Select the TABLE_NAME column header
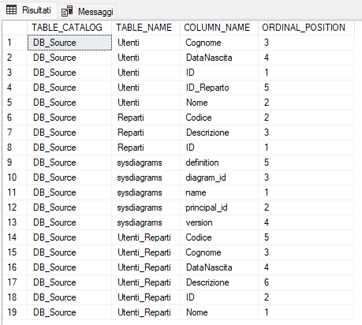Viewport: 362px width, 325px height. pos(146,28)
